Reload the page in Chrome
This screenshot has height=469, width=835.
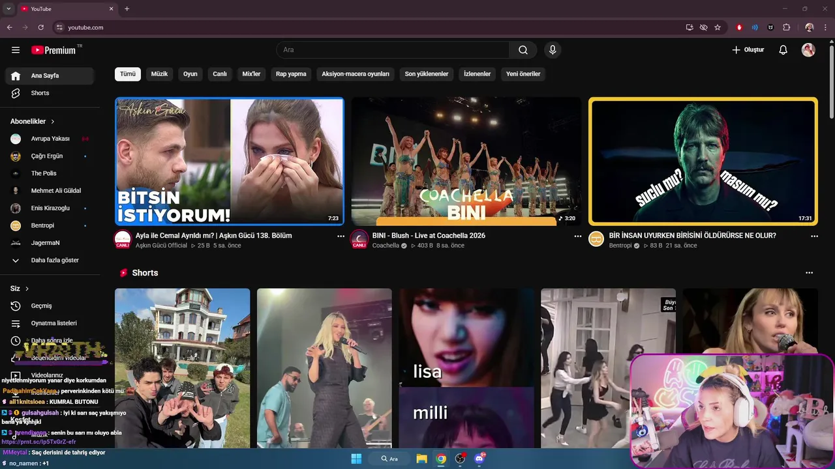40,27
